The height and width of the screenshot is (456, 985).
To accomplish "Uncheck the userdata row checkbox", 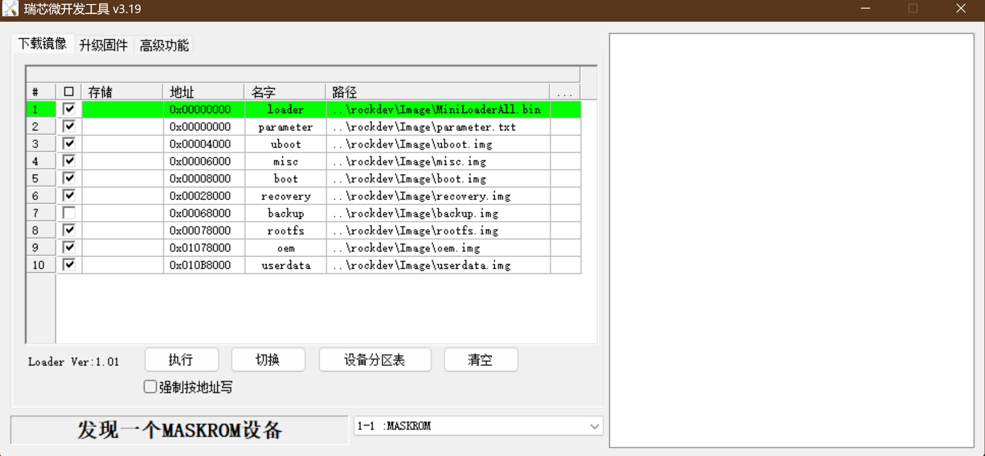I will (69, 265).
